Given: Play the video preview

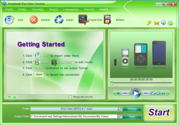Looking at the screenshot, I should coord(136,93).
